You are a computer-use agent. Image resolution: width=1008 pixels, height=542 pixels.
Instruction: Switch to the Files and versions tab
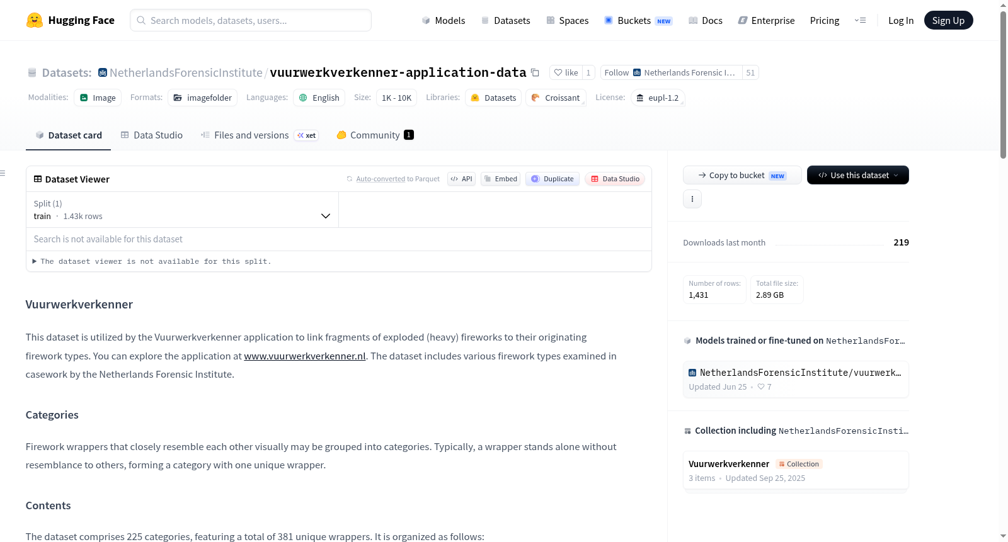260,135
